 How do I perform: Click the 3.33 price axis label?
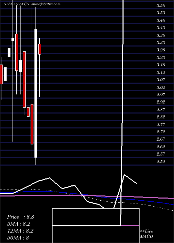(161, 43)
